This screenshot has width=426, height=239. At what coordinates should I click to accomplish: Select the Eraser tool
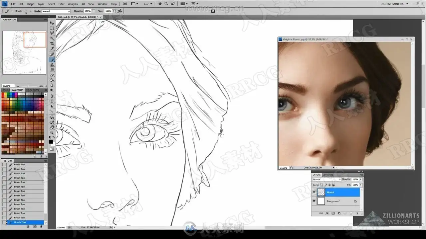pyautogui.click(x=52, y=75)
